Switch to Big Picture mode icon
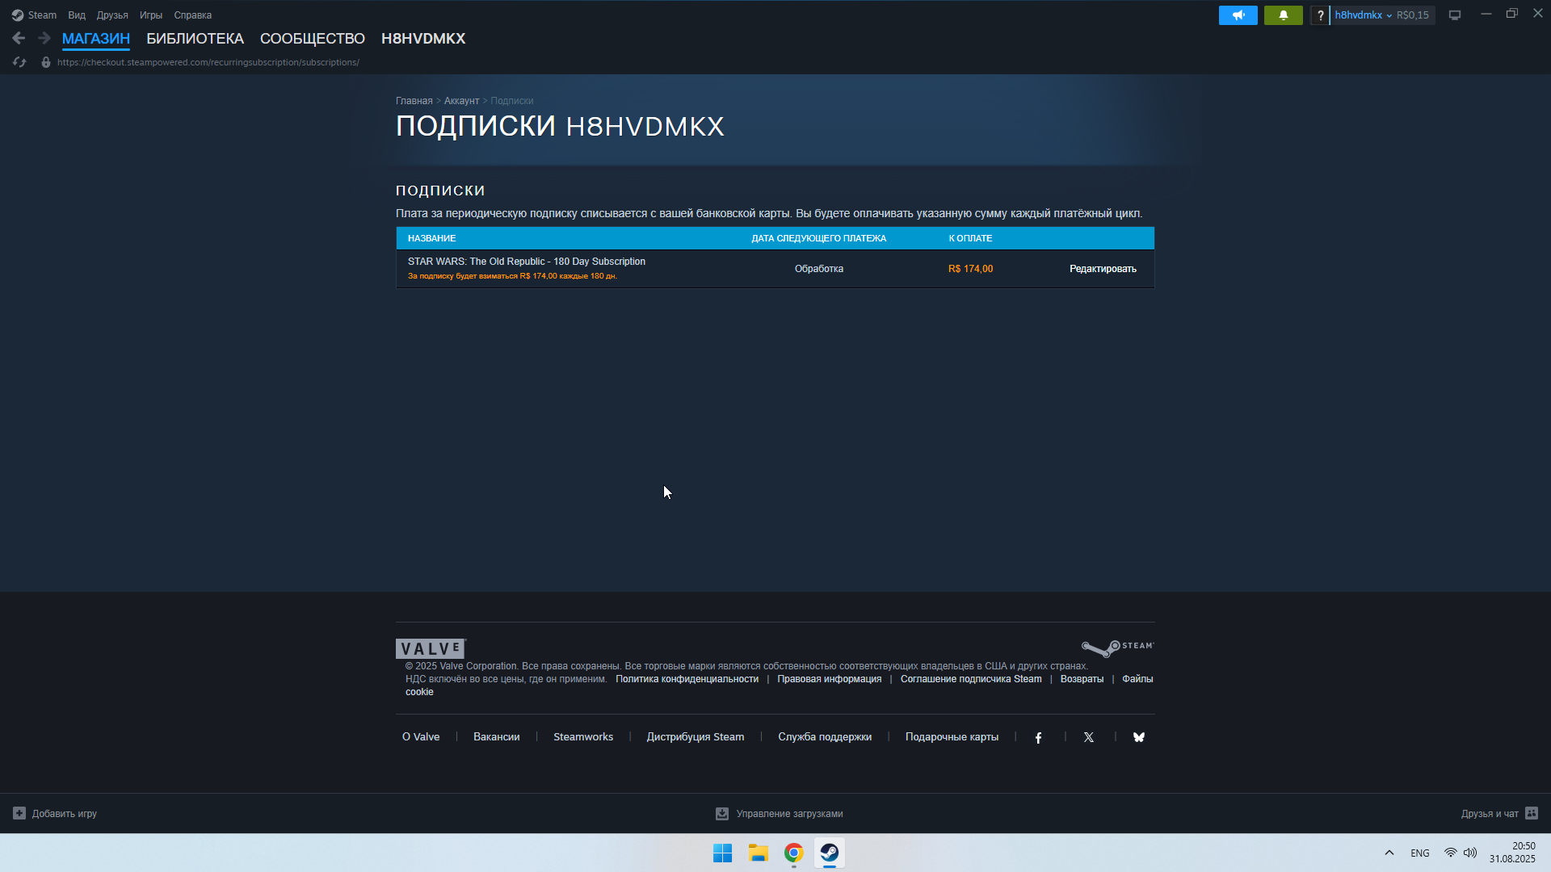 (x=1455, y=15)
